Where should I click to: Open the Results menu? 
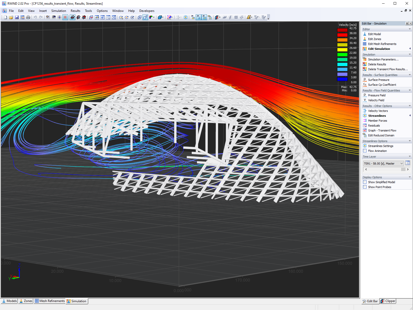point(75,11)
